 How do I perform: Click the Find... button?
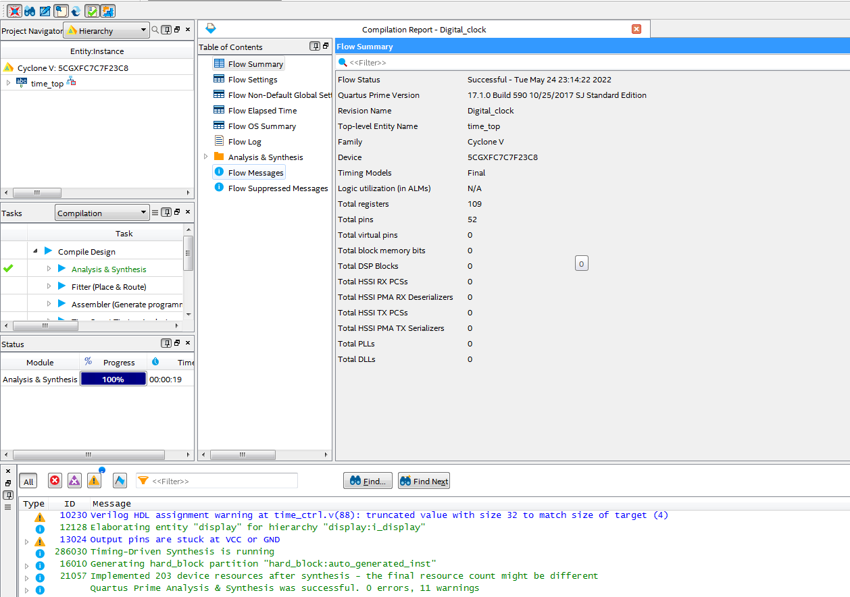[x=368, y=481]
